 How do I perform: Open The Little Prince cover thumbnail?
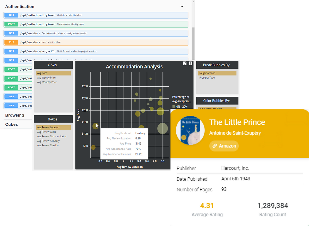click(x=190, y=130)
